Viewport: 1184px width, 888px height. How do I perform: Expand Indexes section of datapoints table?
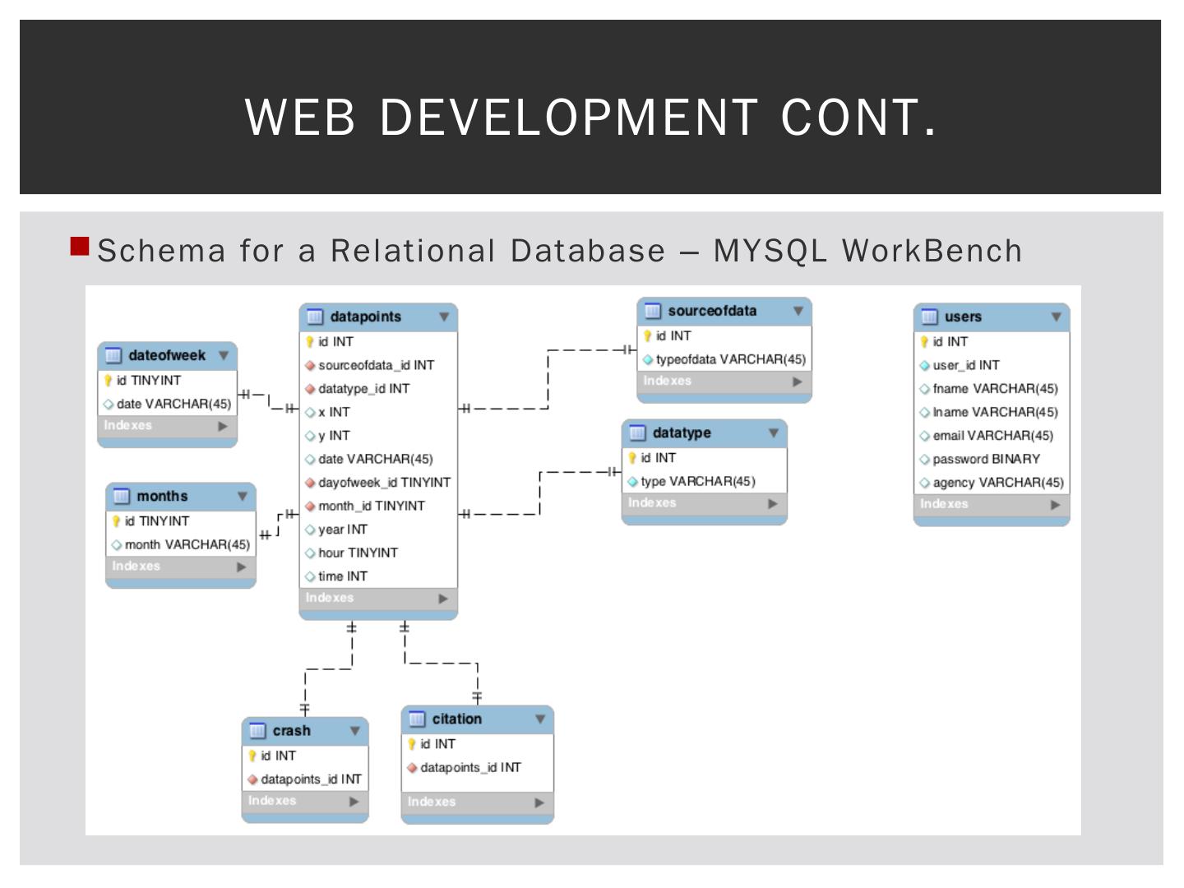pos(443,599)
